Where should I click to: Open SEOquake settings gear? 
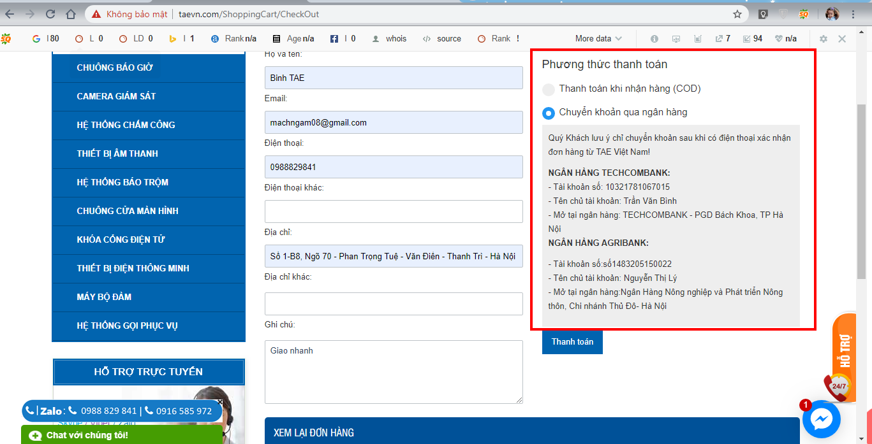coord(824,39)
